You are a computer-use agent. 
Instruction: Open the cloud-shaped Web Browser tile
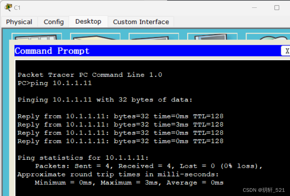pyautogui.click(x=268, y=36)
